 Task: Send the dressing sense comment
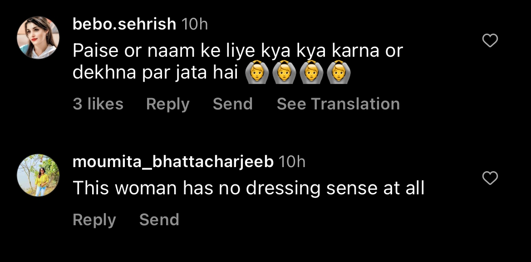click(159, 220)
